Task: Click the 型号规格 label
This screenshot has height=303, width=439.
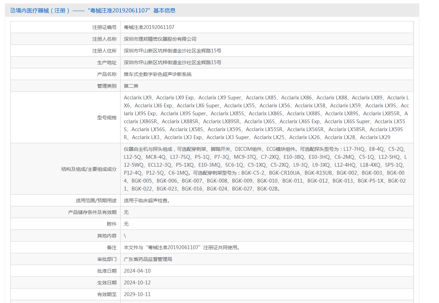Action: click(x=107, y=118)
